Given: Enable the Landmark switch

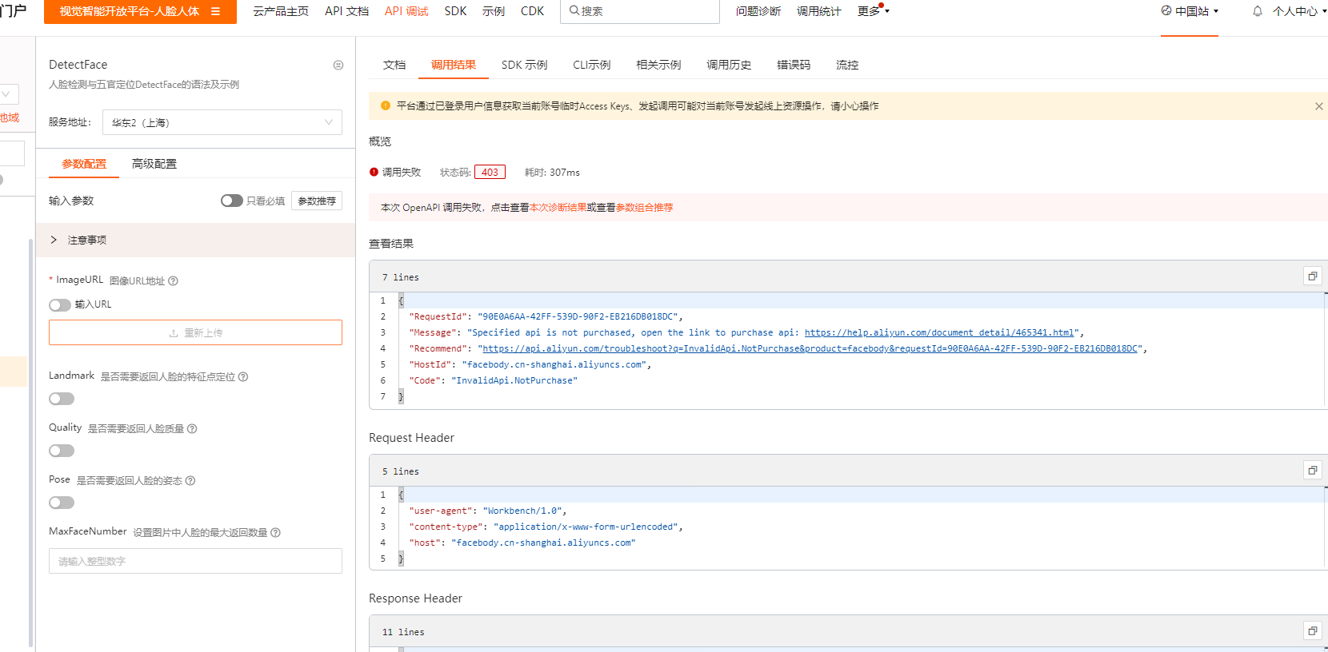Looking at the screenshot, I should coord(62,399).
